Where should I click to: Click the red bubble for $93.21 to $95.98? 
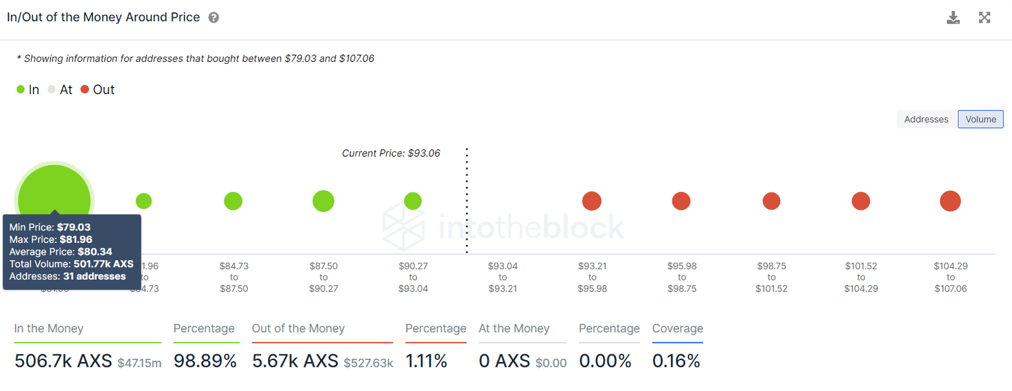pos(592,201)
